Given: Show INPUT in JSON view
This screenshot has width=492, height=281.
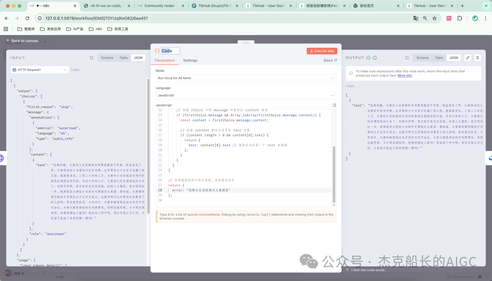Looking at the screenshot, I should point(138,58).
